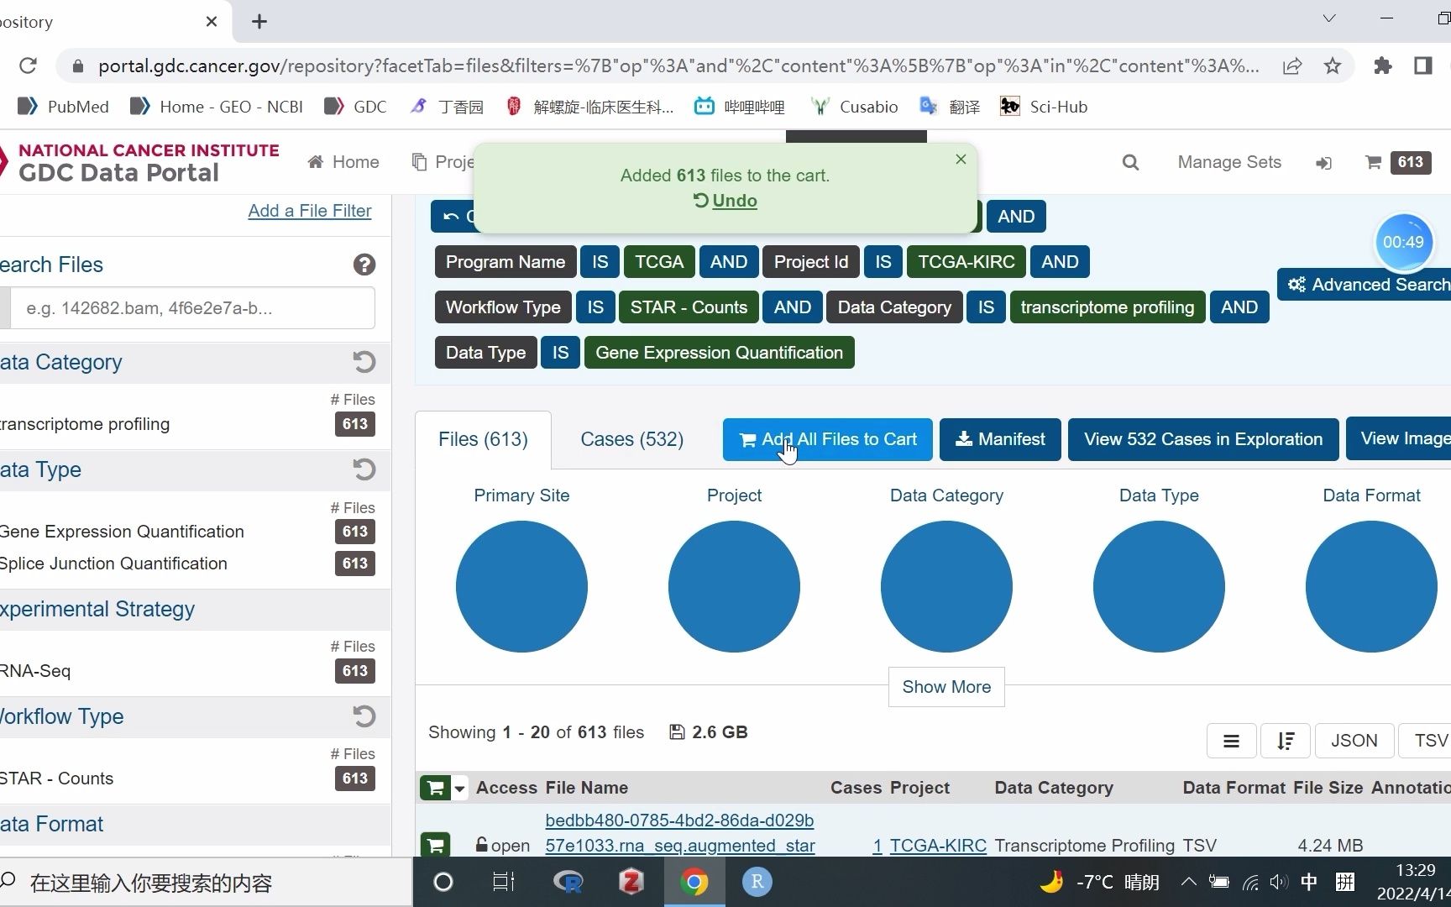Switch to Cases (532) tab

click(632, 439)
